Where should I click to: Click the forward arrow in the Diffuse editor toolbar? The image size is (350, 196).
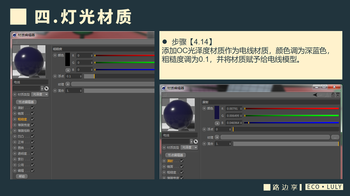[x=320, y=95]
